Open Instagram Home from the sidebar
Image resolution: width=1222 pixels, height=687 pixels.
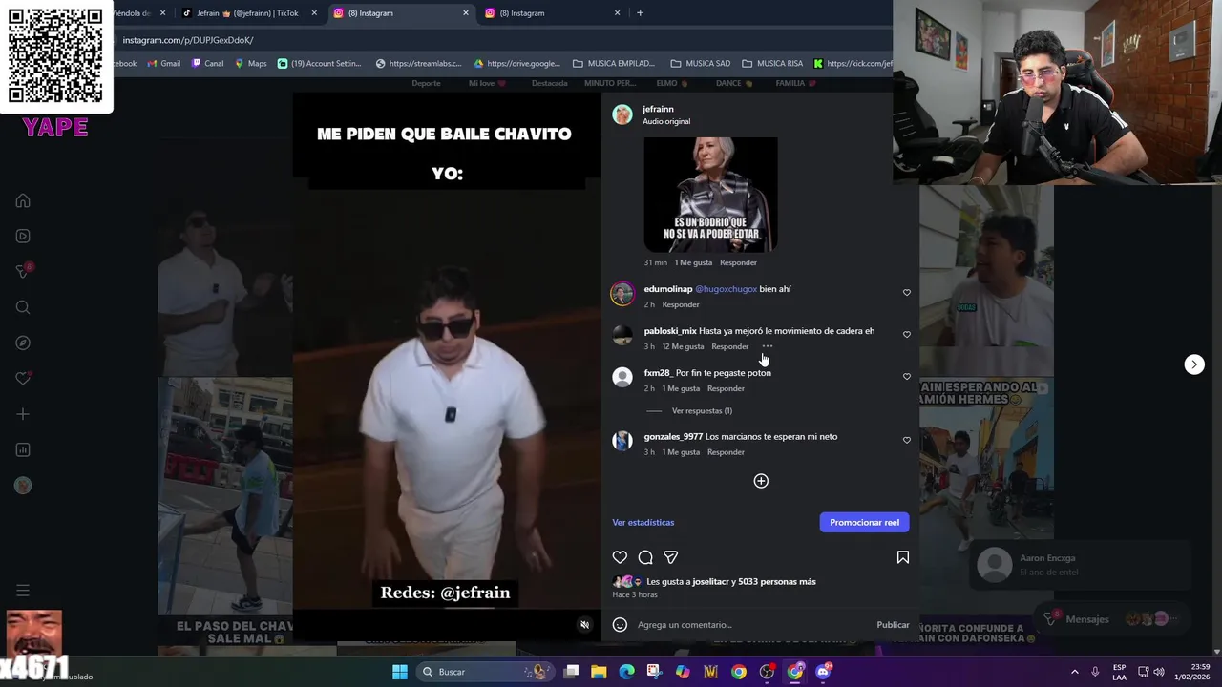(23, 200)
